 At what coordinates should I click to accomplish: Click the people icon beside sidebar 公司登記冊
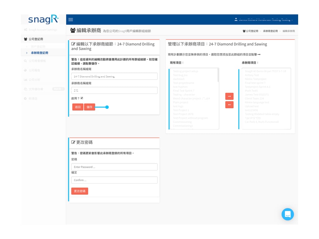(26, 39)
